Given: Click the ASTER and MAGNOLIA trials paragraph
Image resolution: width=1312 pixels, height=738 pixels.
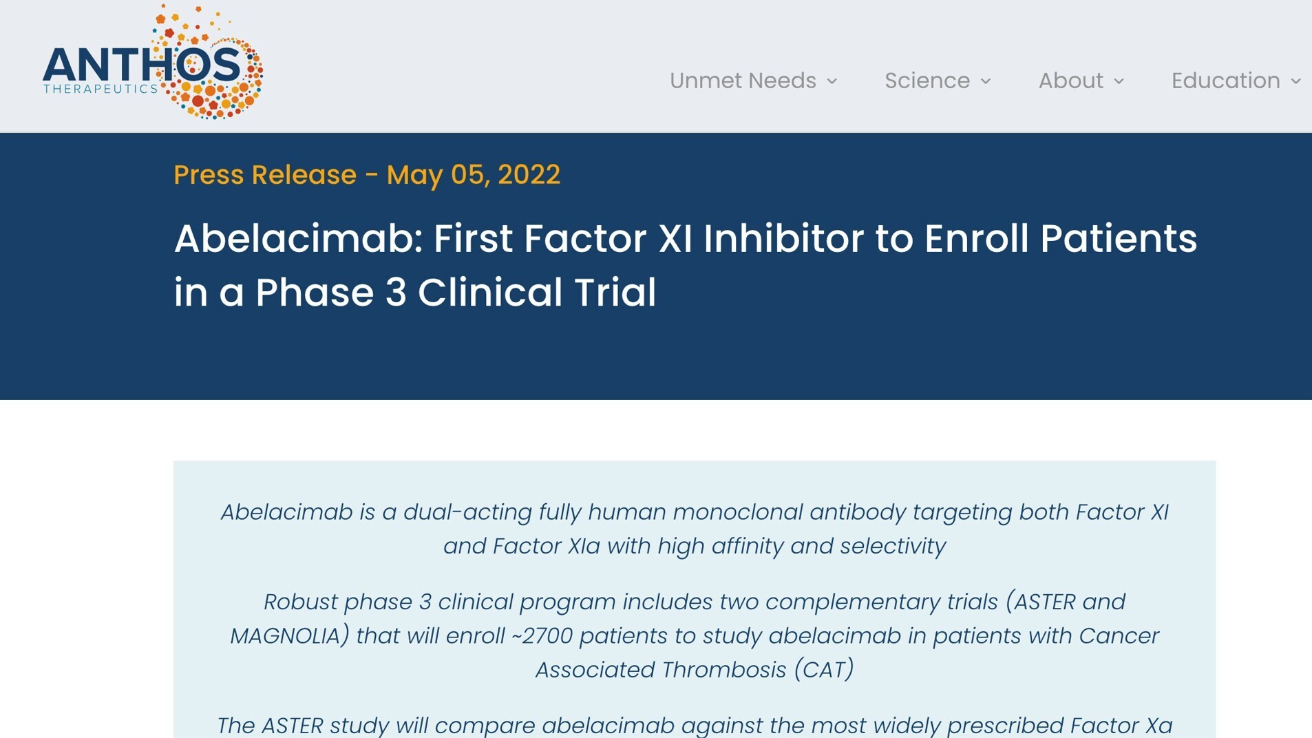Looking at the screenshot, I should pyautogui.click(x=695, y=635).
